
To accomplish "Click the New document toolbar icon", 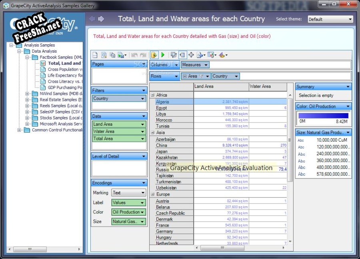I will click(95, 55).
